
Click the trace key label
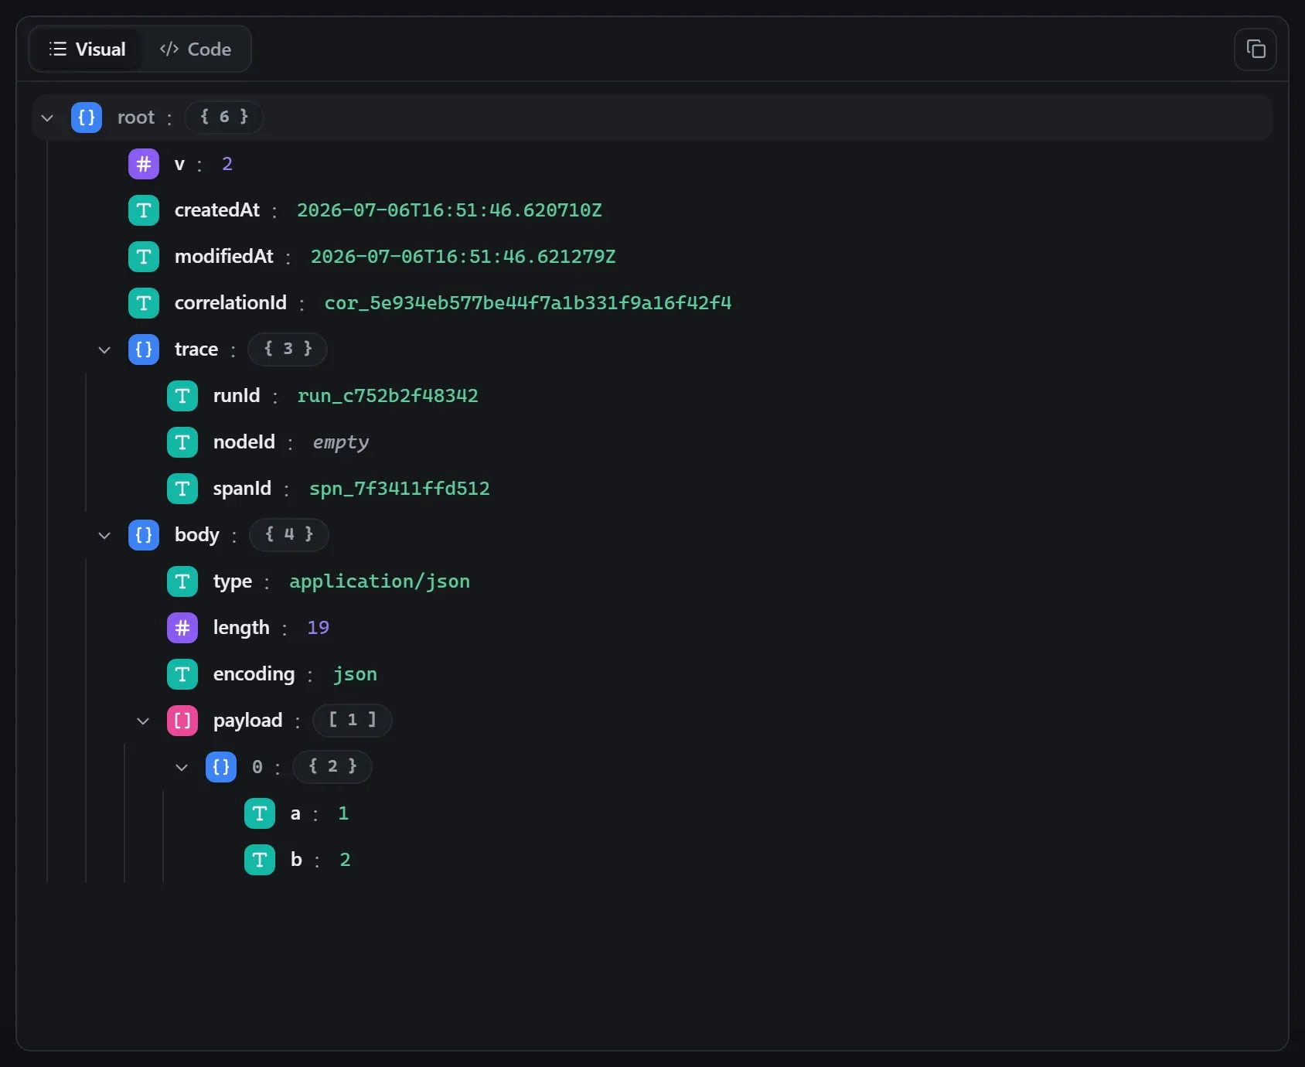coord(196,349)
